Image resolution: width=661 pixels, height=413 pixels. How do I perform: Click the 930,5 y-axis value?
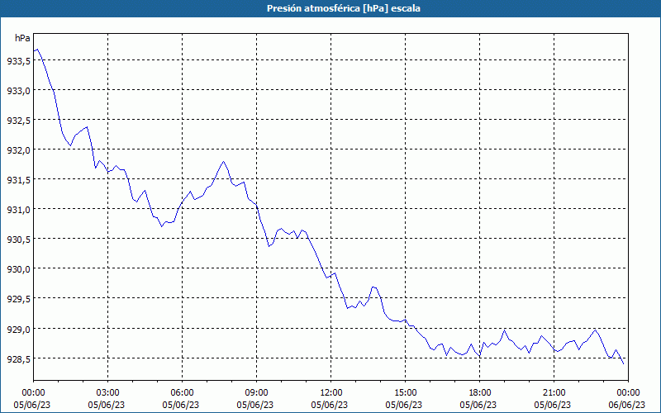19,240
